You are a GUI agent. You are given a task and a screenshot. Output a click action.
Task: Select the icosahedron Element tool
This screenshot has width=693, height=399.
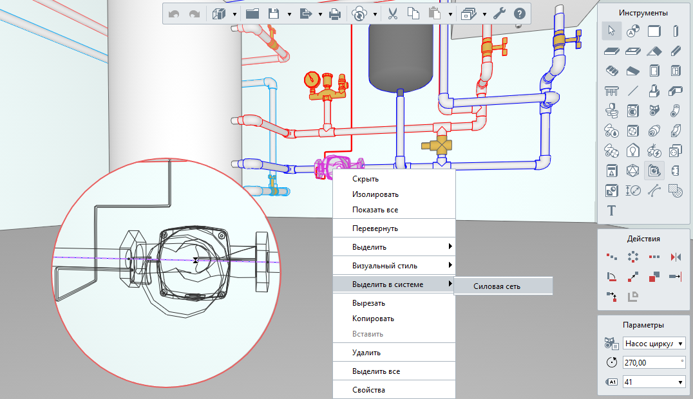point(633,171)
